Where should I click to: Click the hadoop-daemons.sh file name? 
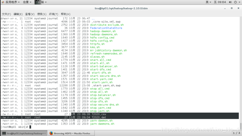[104, 34]
